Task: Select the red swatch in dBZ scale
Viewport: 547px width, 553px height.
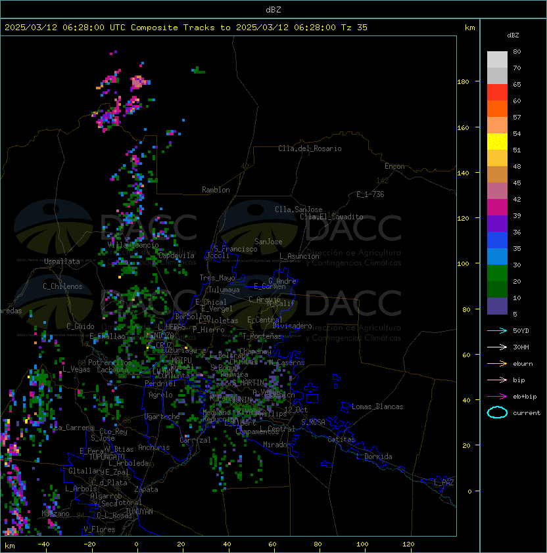Action: point(497,93)
